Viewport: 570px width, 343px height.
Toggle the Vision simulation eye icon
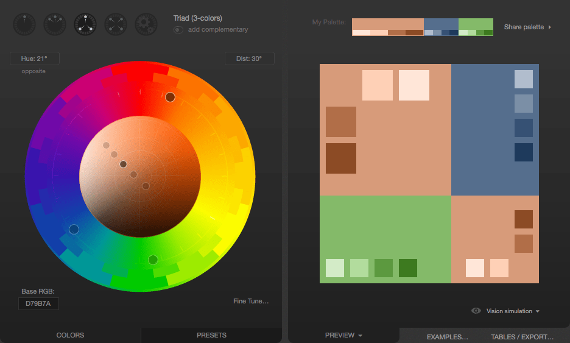476,311
